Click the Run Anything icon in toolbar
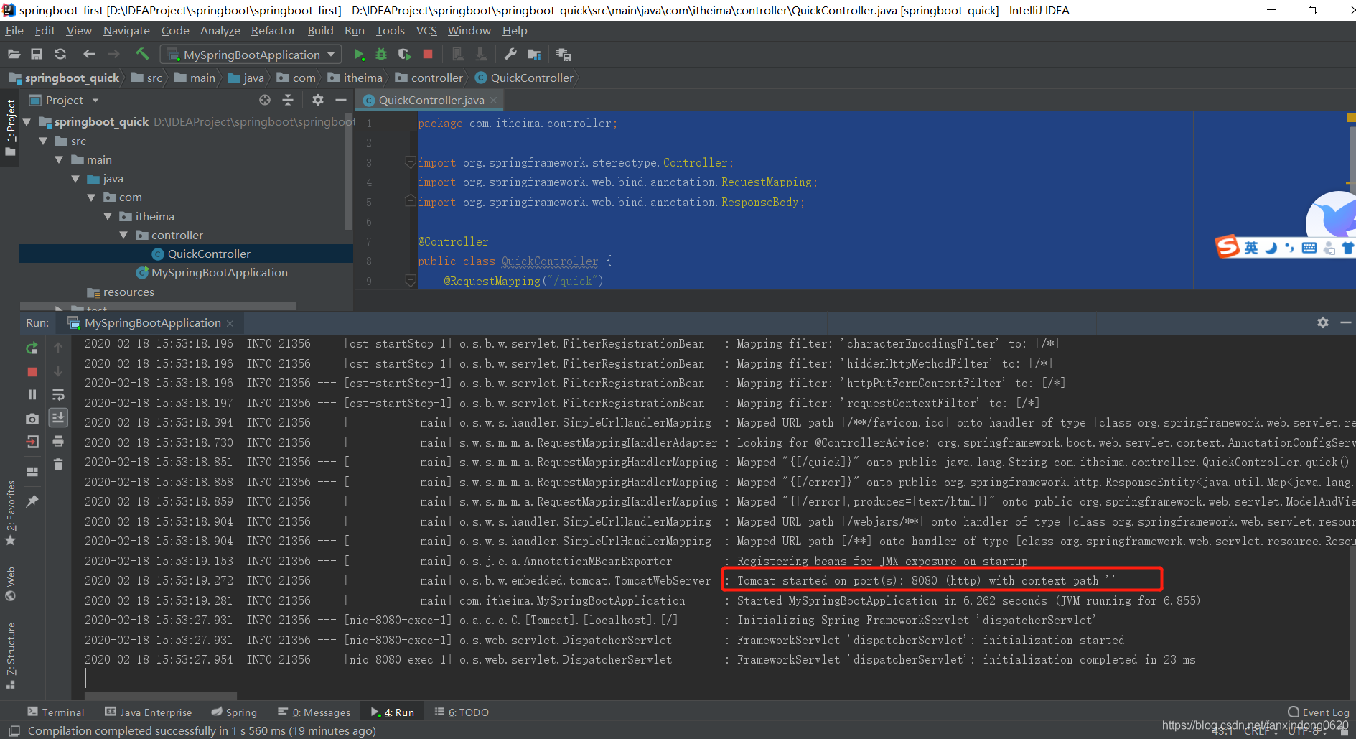The width and height of the screenshot is (1356, 739). (x=564, y=55)
